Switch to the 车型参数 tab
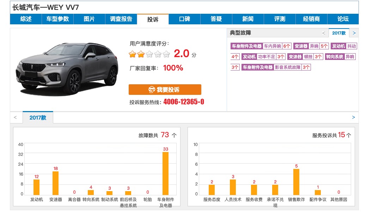 [57, 19]
